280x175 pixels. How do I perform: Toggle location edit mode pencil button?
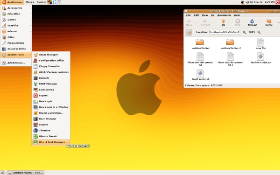(x=189, y=32)
